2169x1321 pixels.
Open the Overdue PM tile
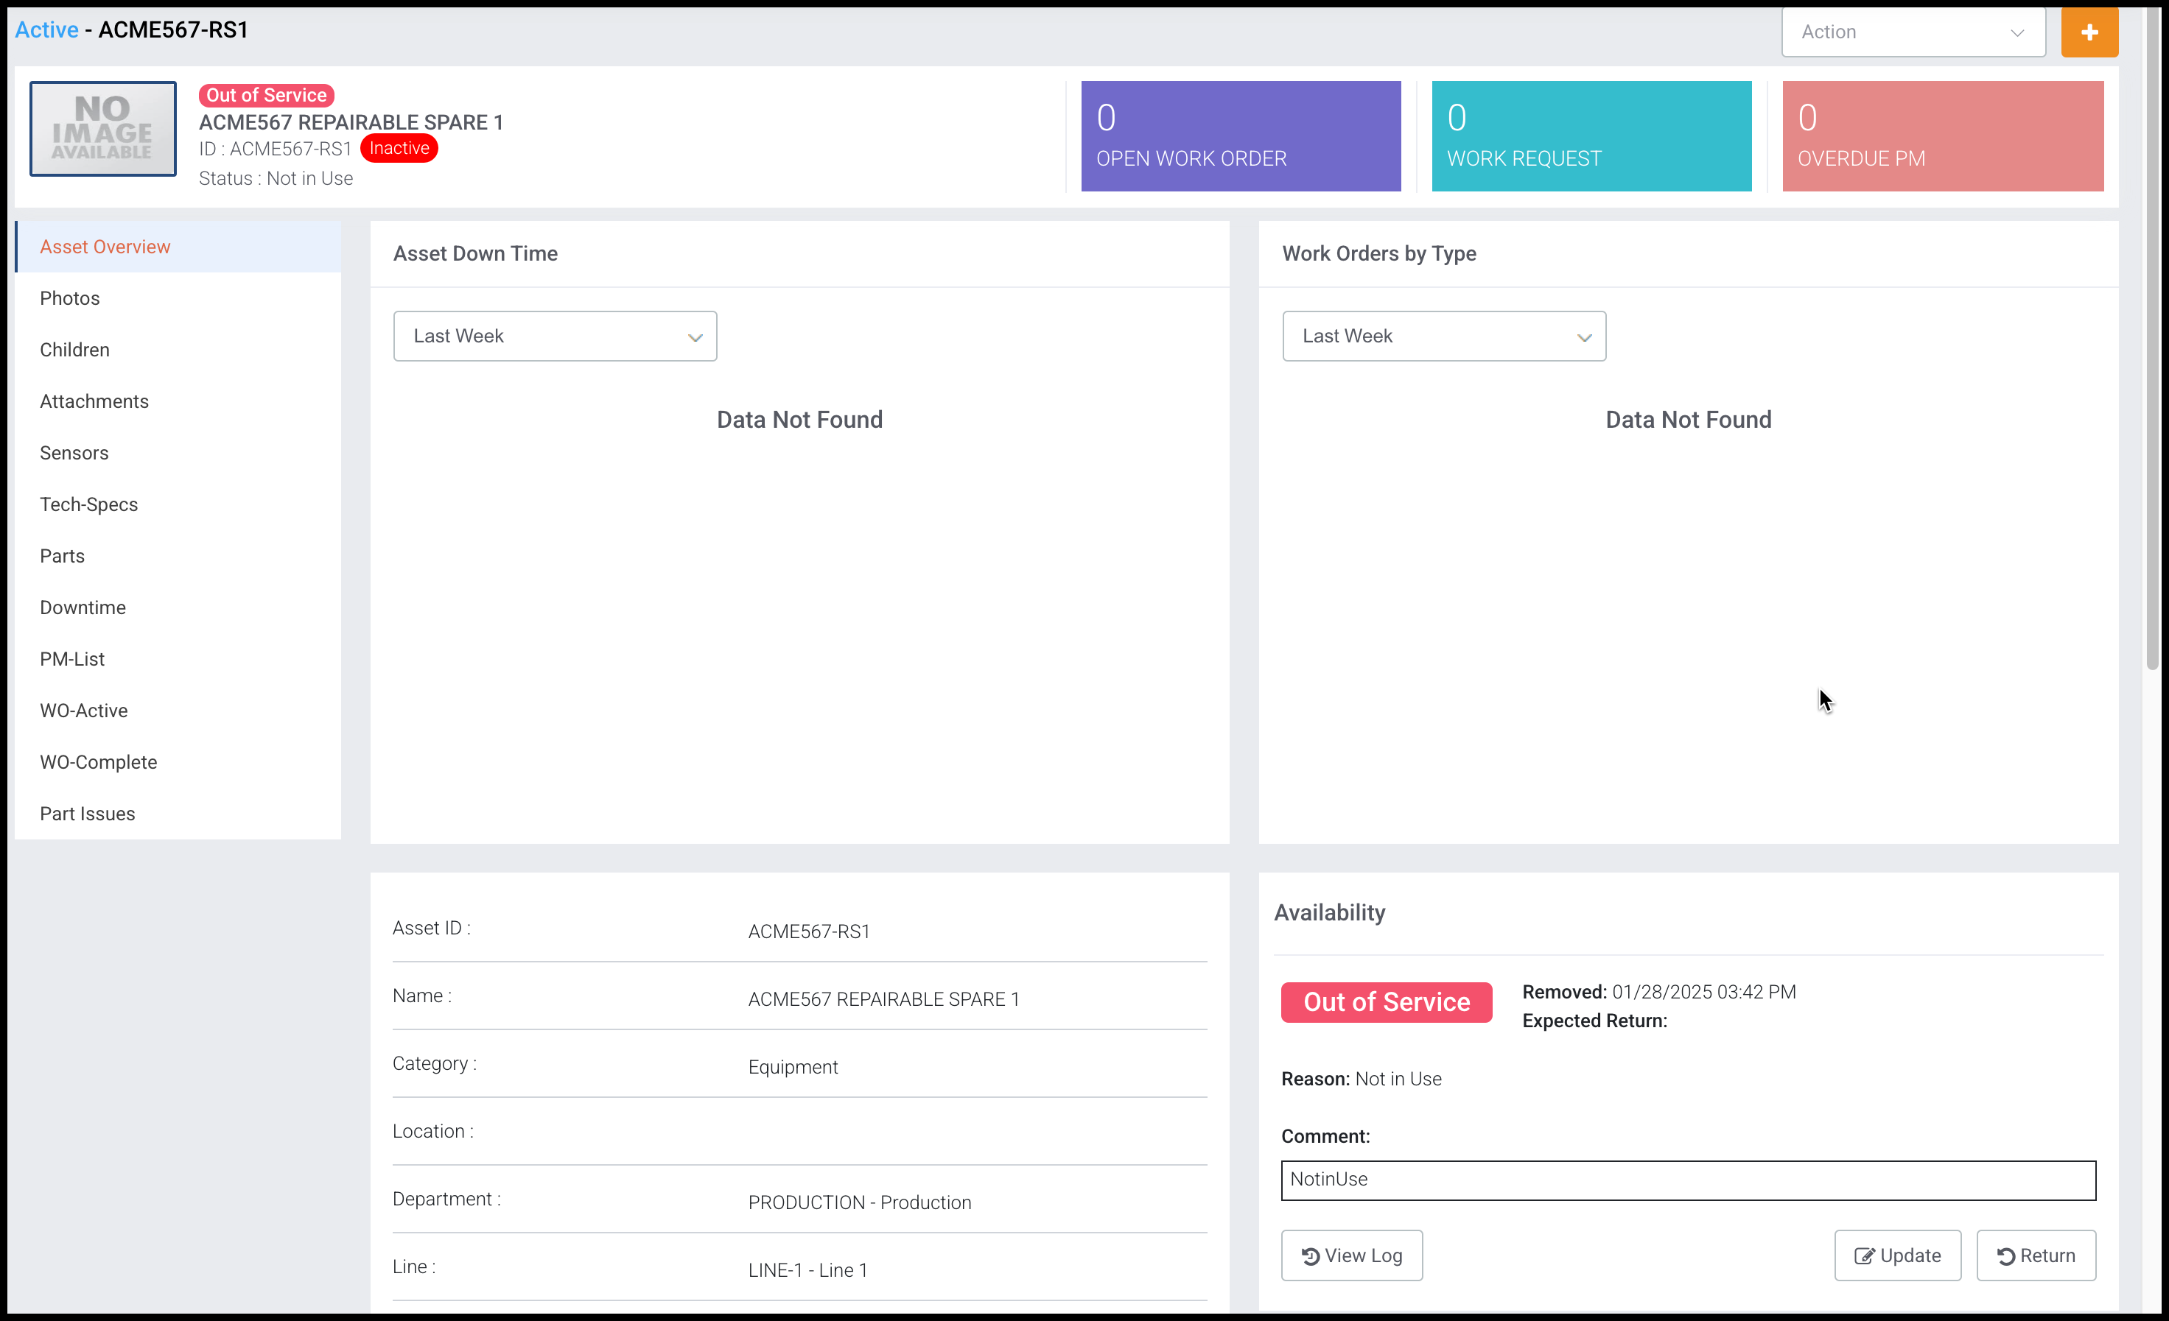click(1942, 136)
